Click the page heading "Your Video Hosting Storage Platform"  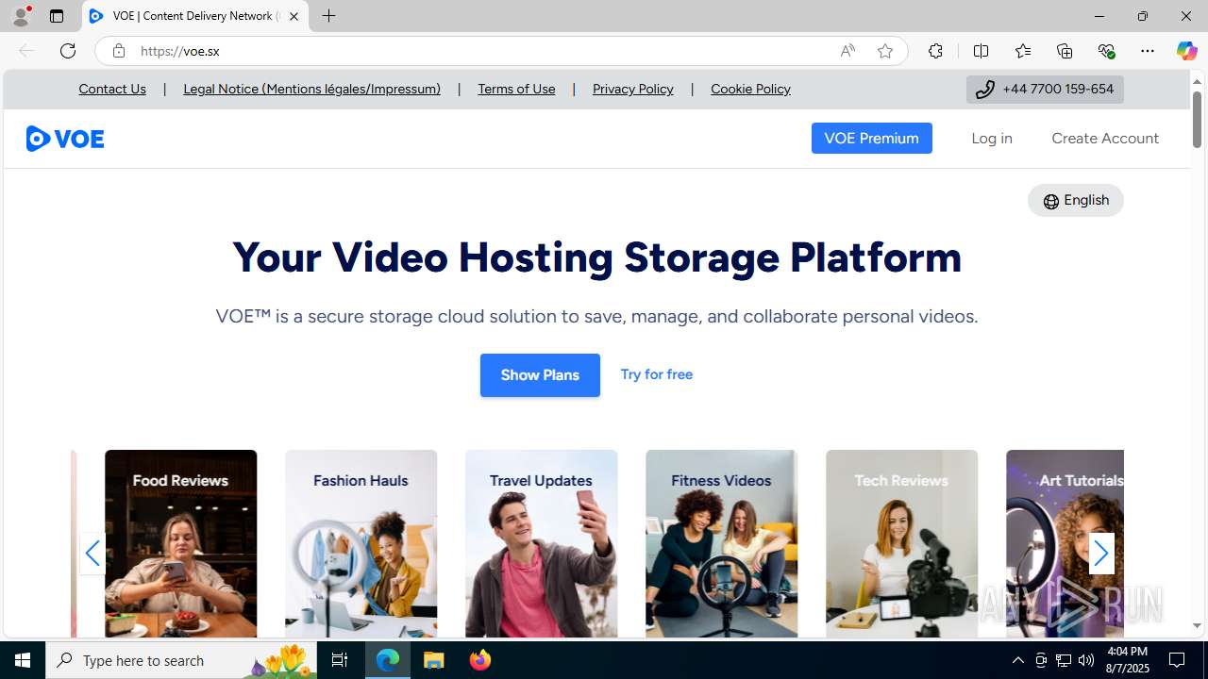coord(596,257)
